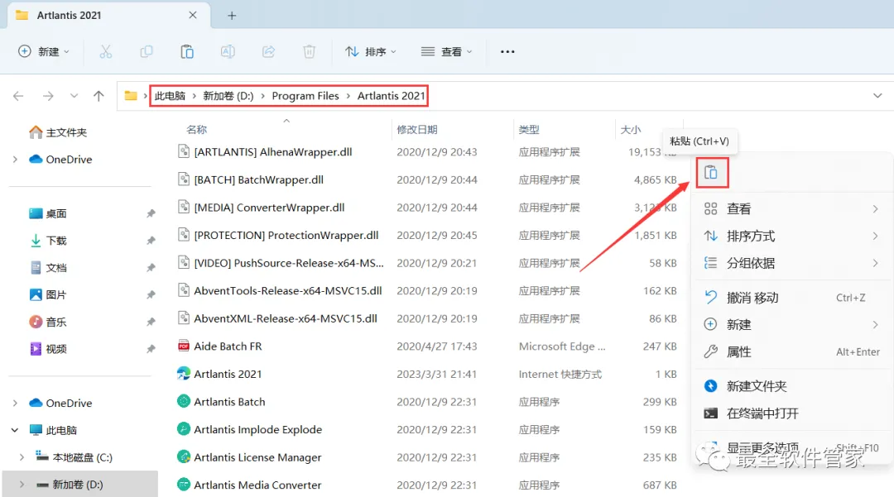Open 下载 in the sidebar
This screenshot has width=894, height=497.
pyautogui.click(x=48, y=241)
